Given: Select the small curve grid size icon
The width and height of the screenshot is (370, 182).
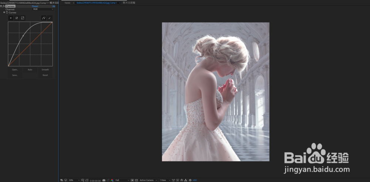Looking at the screenshot, I should [11, 18].
